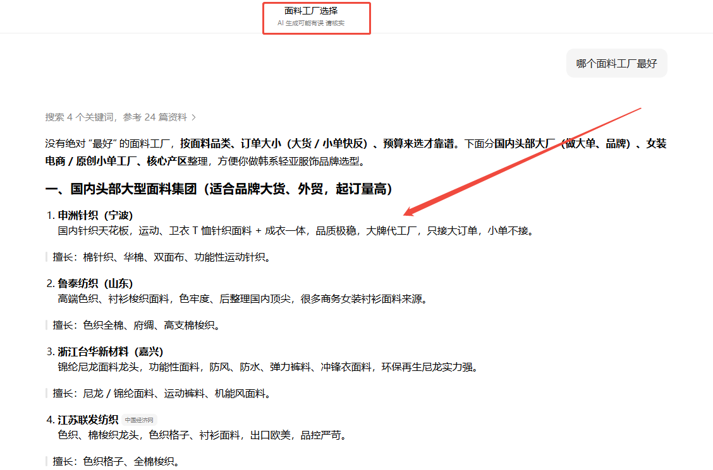Click the AI 生成可能有误 请核实 notice
The width and height of the screenshot is (713, 470).
pyautogui.click(x=311, y=23)
